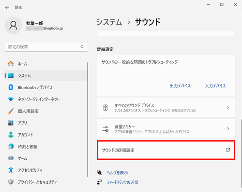Click the sidebar navigation scrollbar
This screenshot has width=242, height=192.
point(88,120)
